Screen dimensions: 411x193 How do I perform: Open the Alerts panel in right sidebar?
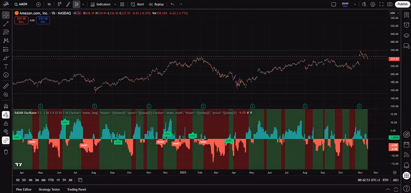tap(406, 25)
